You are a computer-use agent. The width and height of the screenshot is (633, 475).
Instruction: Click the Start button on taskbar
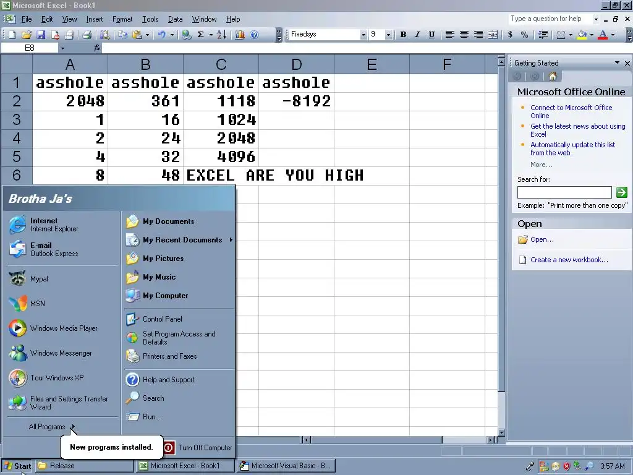click(17, 466)
